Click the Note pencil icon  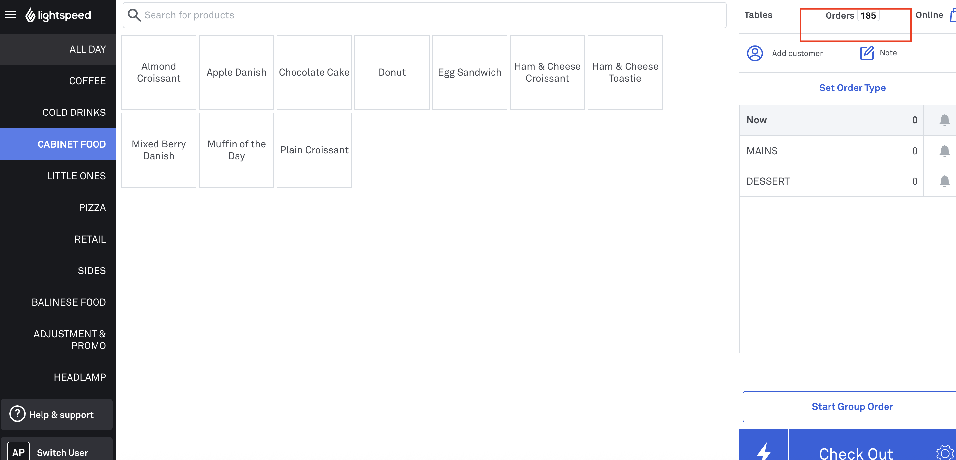pos(867,53)
